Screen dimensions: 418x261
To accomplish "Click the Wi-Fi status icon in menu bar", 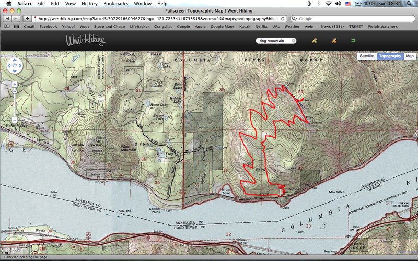I will tap(329, 4).
